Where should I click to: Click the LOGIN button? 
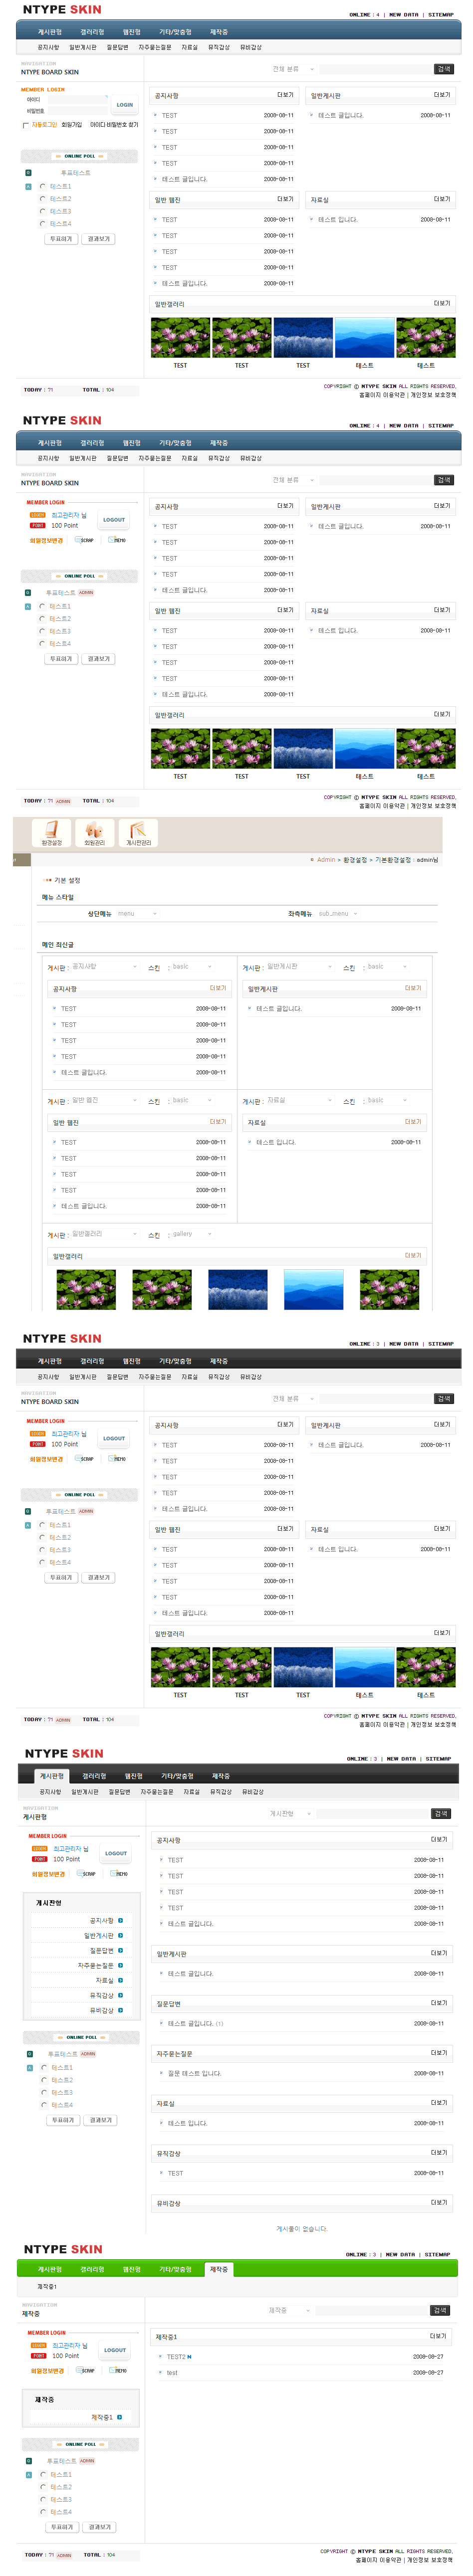point(124,104)
